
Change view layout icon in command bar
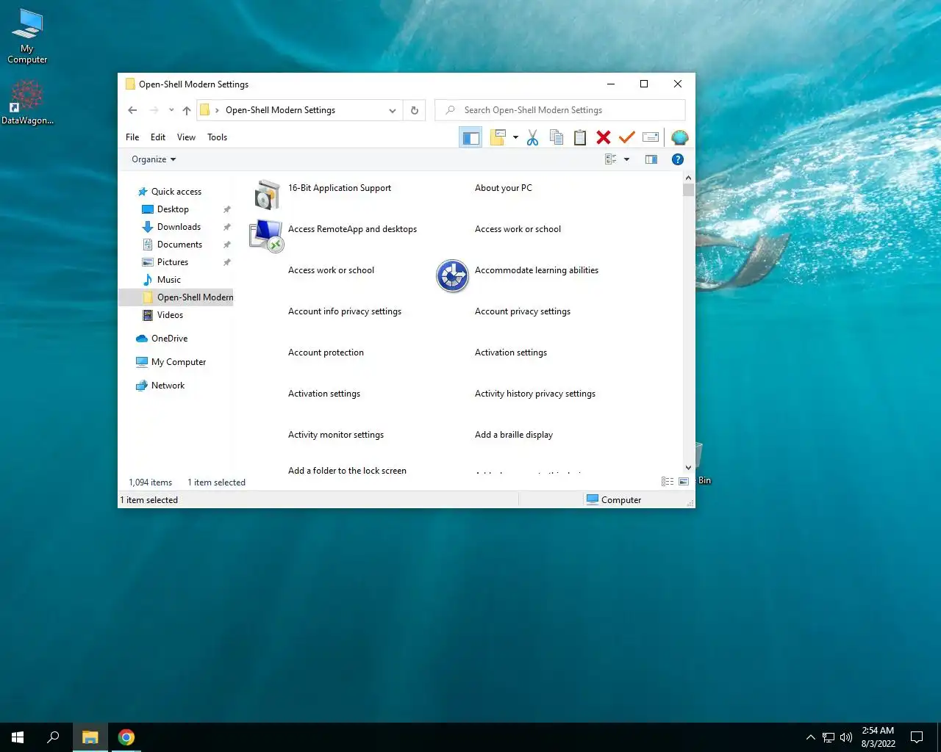point(610,159)
